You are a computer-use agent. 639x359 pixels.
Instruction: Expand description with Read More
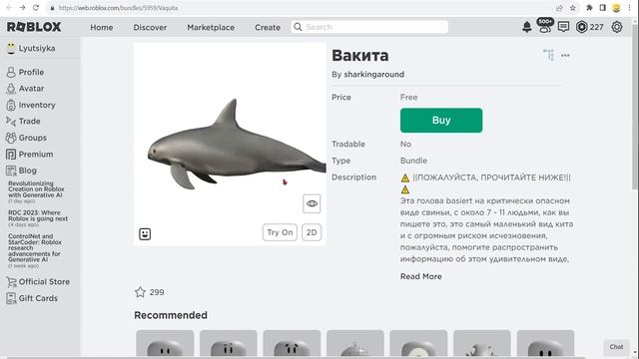tap(421, 276)
